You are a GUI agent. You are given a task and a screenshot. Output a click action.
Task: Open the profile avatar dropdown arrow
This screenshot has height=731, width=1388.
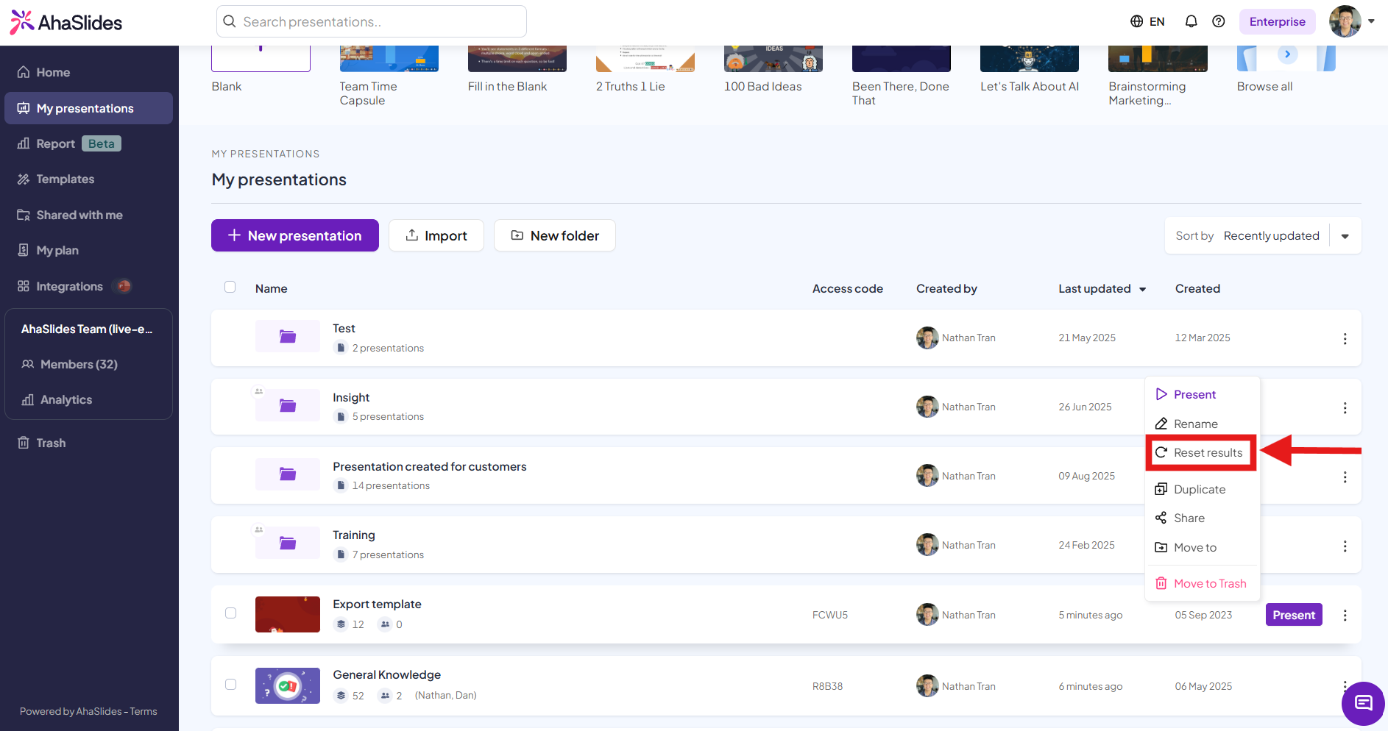click(1371, 21)
